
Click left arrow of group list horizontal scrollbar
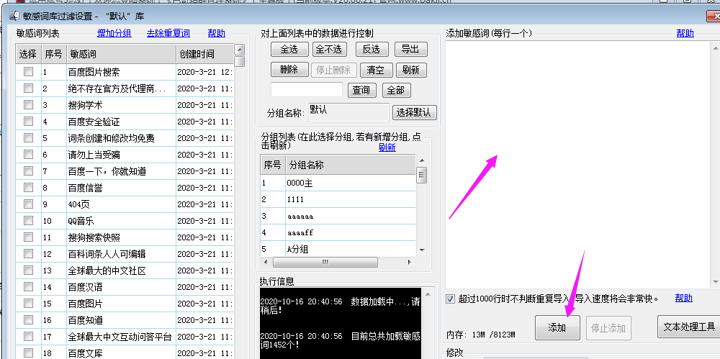266,262
